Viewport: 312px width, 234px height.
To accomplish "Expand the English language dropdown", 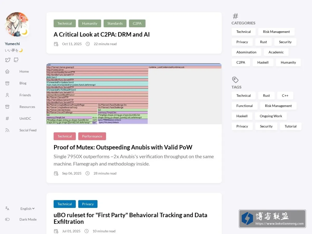I will (28, 209).
